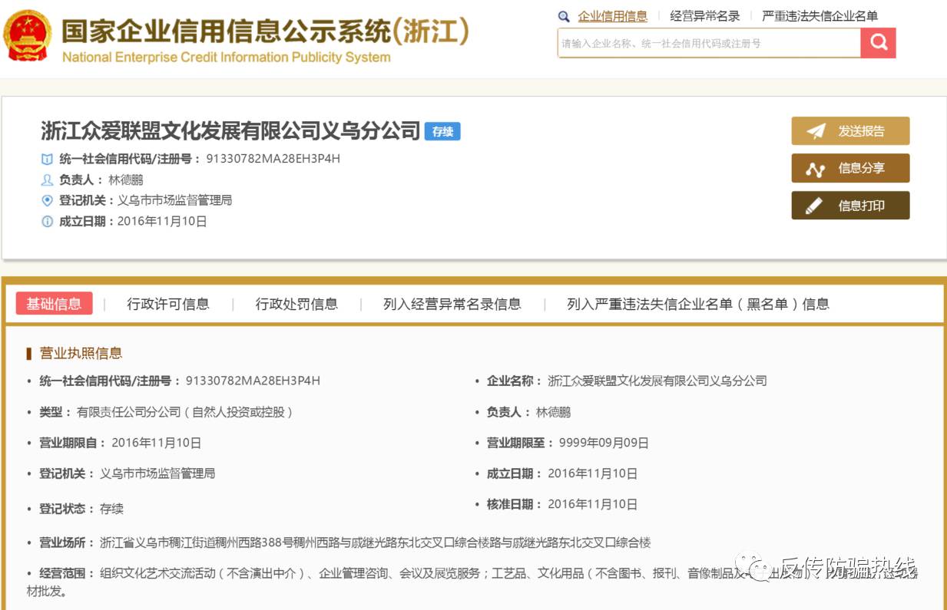The width and height of the screenshot is (947, 610).
Task: Click header 负责人 name 林德鹏
Action: pyautogui.click(x=125, y=180)
